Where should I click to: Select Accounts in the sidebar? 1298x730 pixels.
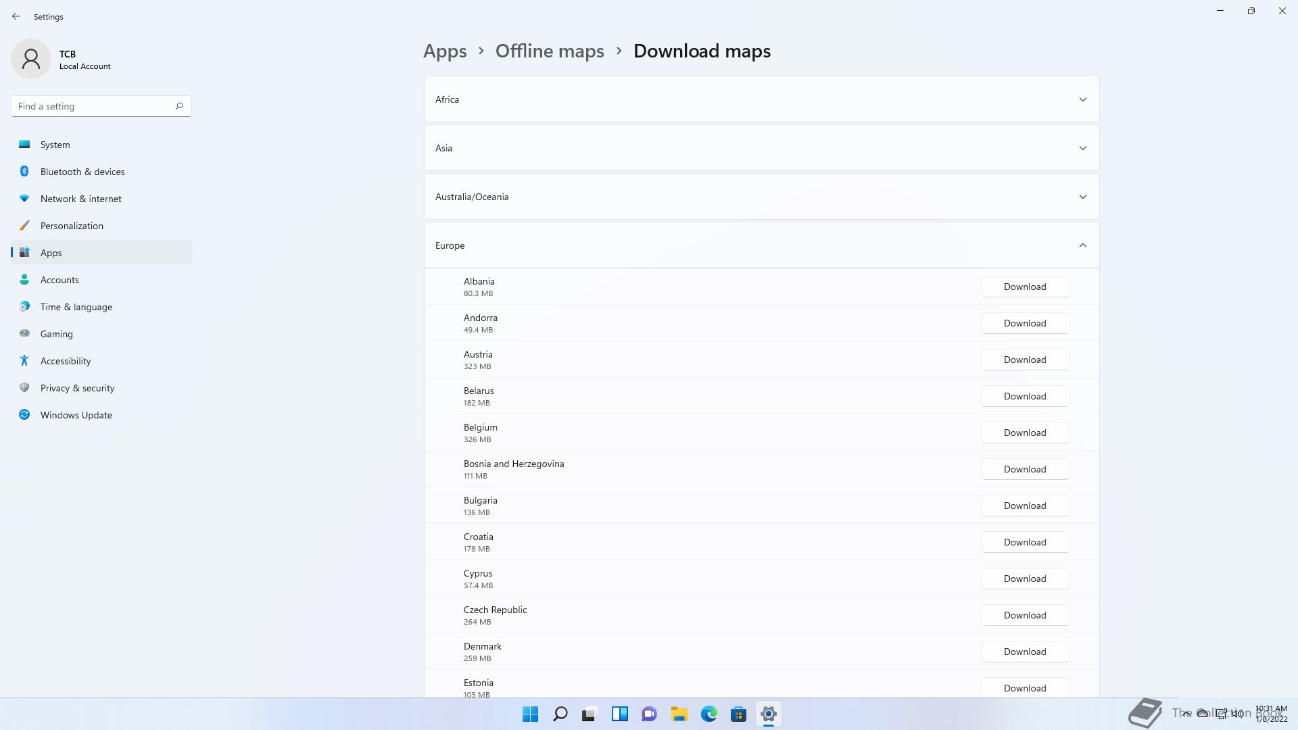(x=59, y=280)
